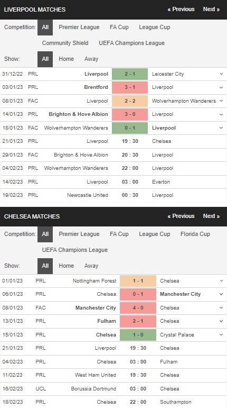This screenshot has width=227, height=409.
Task: Select FA Cup filter in Chelsea matches
Action: (x=119, y=234)
